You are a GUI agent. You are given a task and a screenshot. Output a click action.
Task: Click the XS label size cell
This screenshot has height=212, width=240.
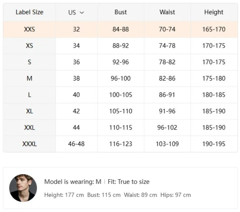click(x=29, y=46)
